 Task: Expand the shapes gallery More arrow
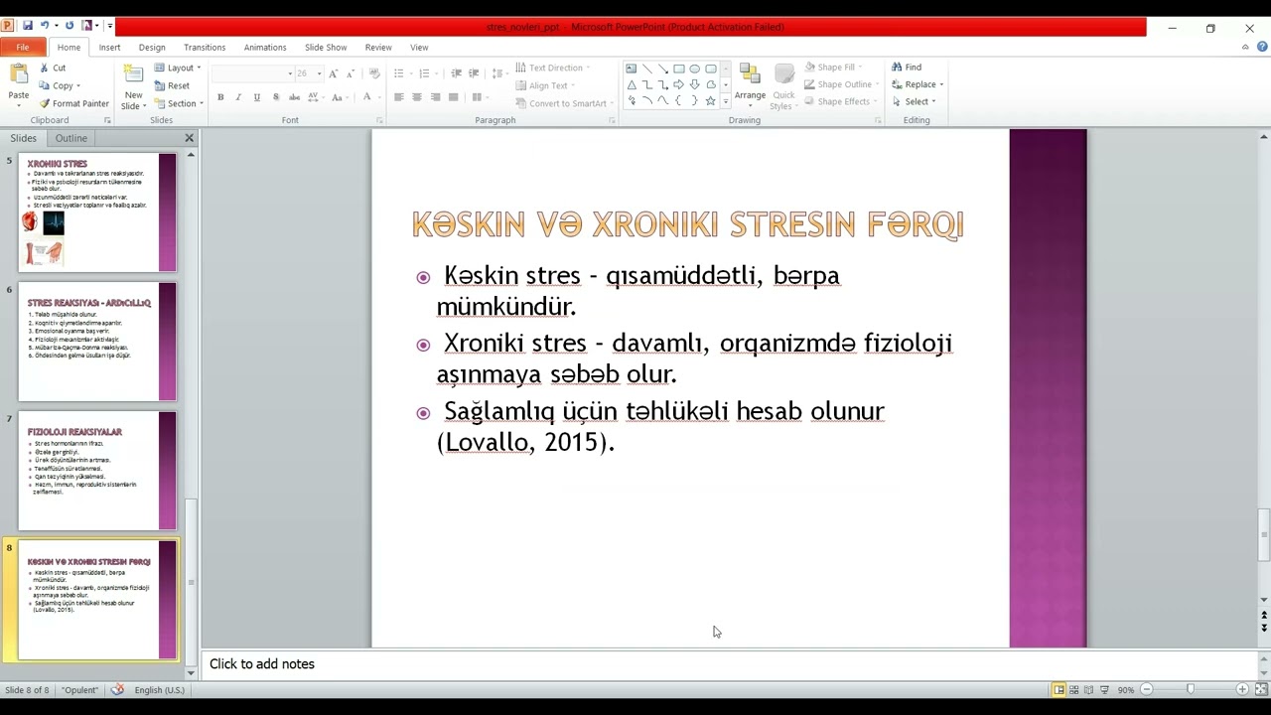[x=726, y=101]
